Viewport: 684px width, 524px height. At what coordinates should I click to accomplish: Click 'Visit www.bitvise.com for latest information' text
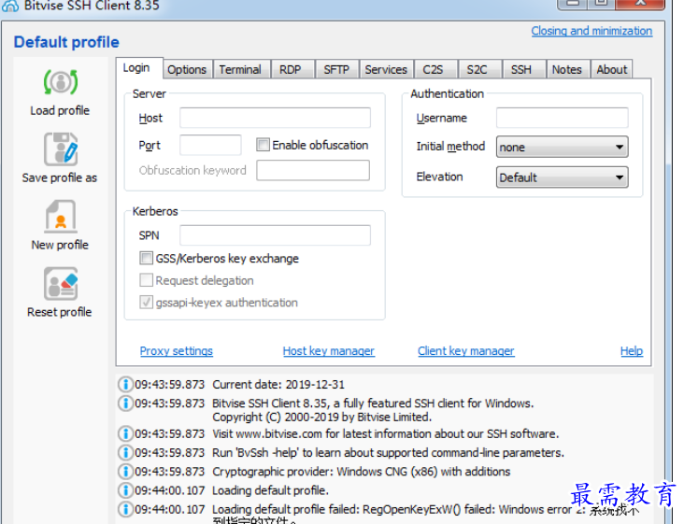(x=386, y=433)
